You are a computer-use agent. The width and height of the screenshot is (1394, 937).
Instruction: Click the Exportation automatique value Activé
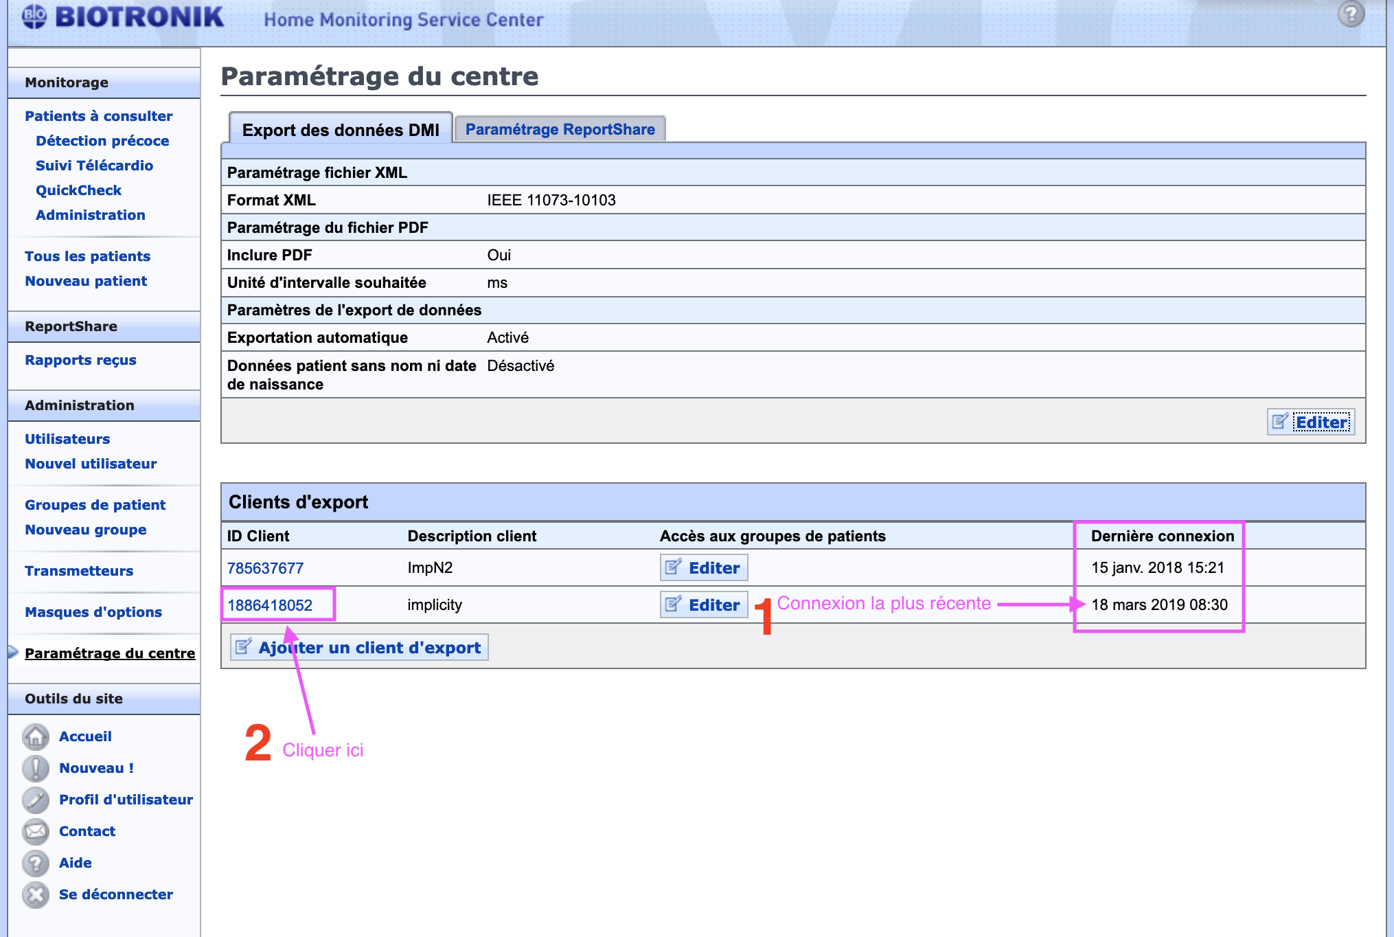(x=508, y=337)
